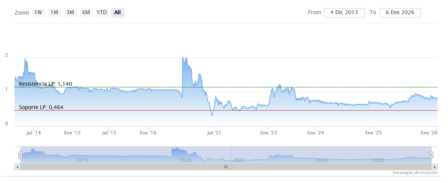
Task: Click the Y-axis value 2
Action: tap(7, 55)
